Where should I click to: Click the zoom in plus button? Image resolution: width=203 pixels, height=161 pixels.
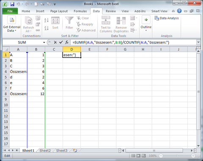[x=193, y=156]
